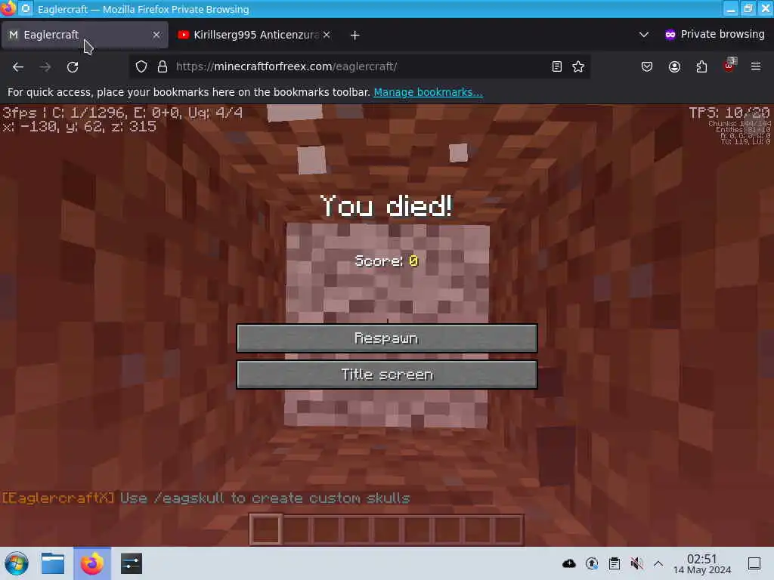This screenshot has width=774, height=580.
Task: Toggle the muted volume tray icon
Action: tap(636, 563)
